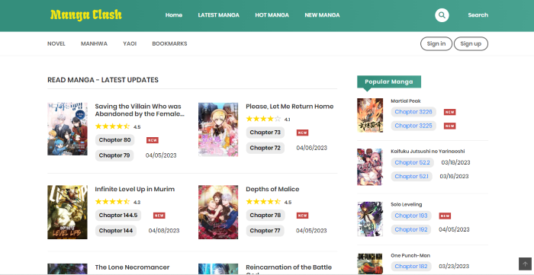The height and width of the screenshot is (275, 534).
Task: Click NEW badge beside Chapter 80
Action: (x=153, y=140)
